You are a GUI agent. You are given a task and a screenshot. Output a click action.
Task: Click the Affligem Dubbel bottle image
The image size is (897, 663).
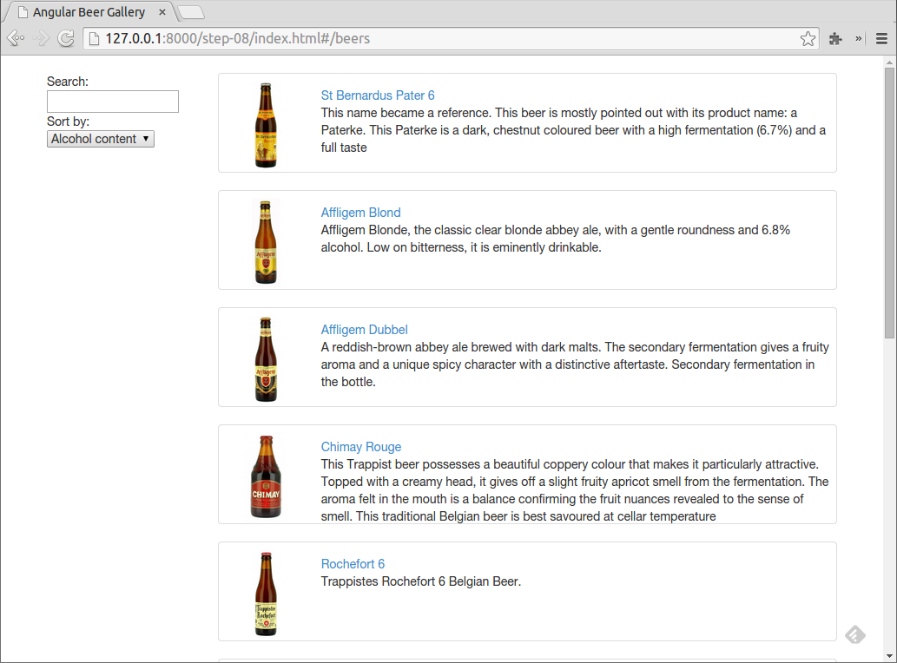[x=266, y=359]
